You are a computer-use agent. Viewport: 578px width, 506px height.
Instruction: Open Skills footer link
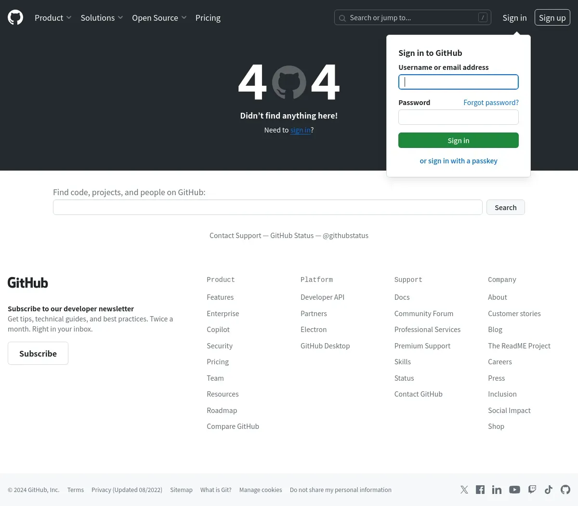coord(403,362)
